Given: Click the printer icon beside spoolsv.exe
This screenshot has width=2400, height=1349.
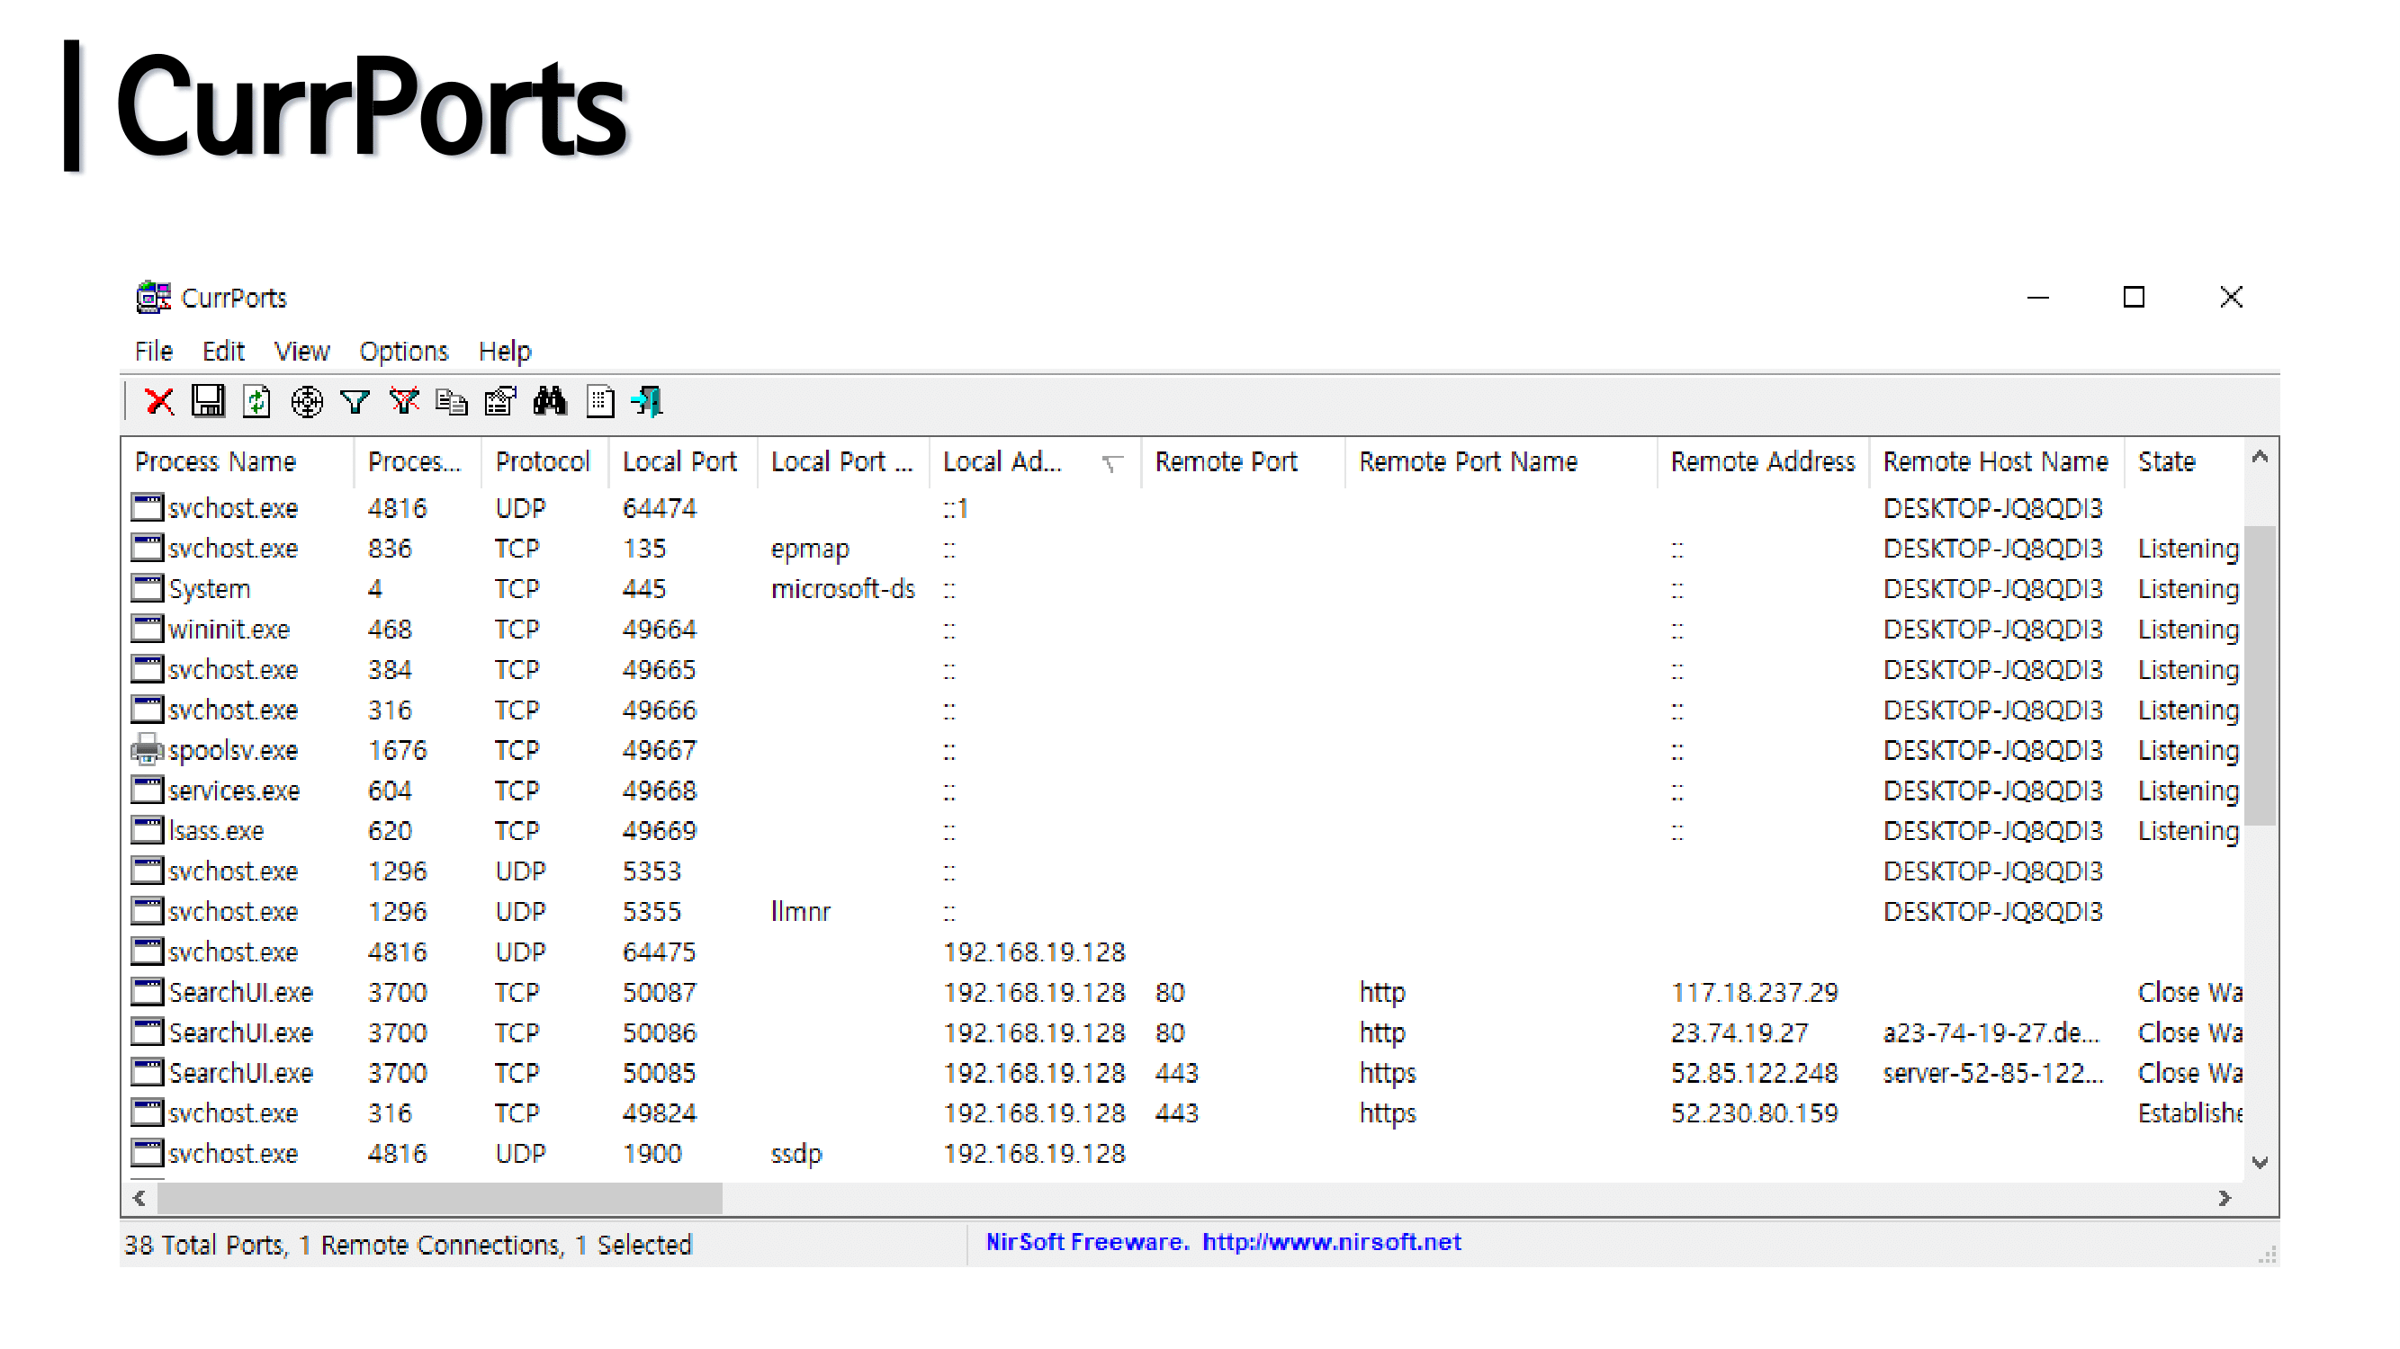Looking at the screenshot, I should [x=148, y=749].
